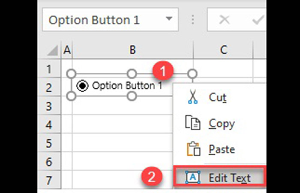This screenshot has width=300, height=193.
Task: Click the Edit Text icon
Action: point(192,177)
